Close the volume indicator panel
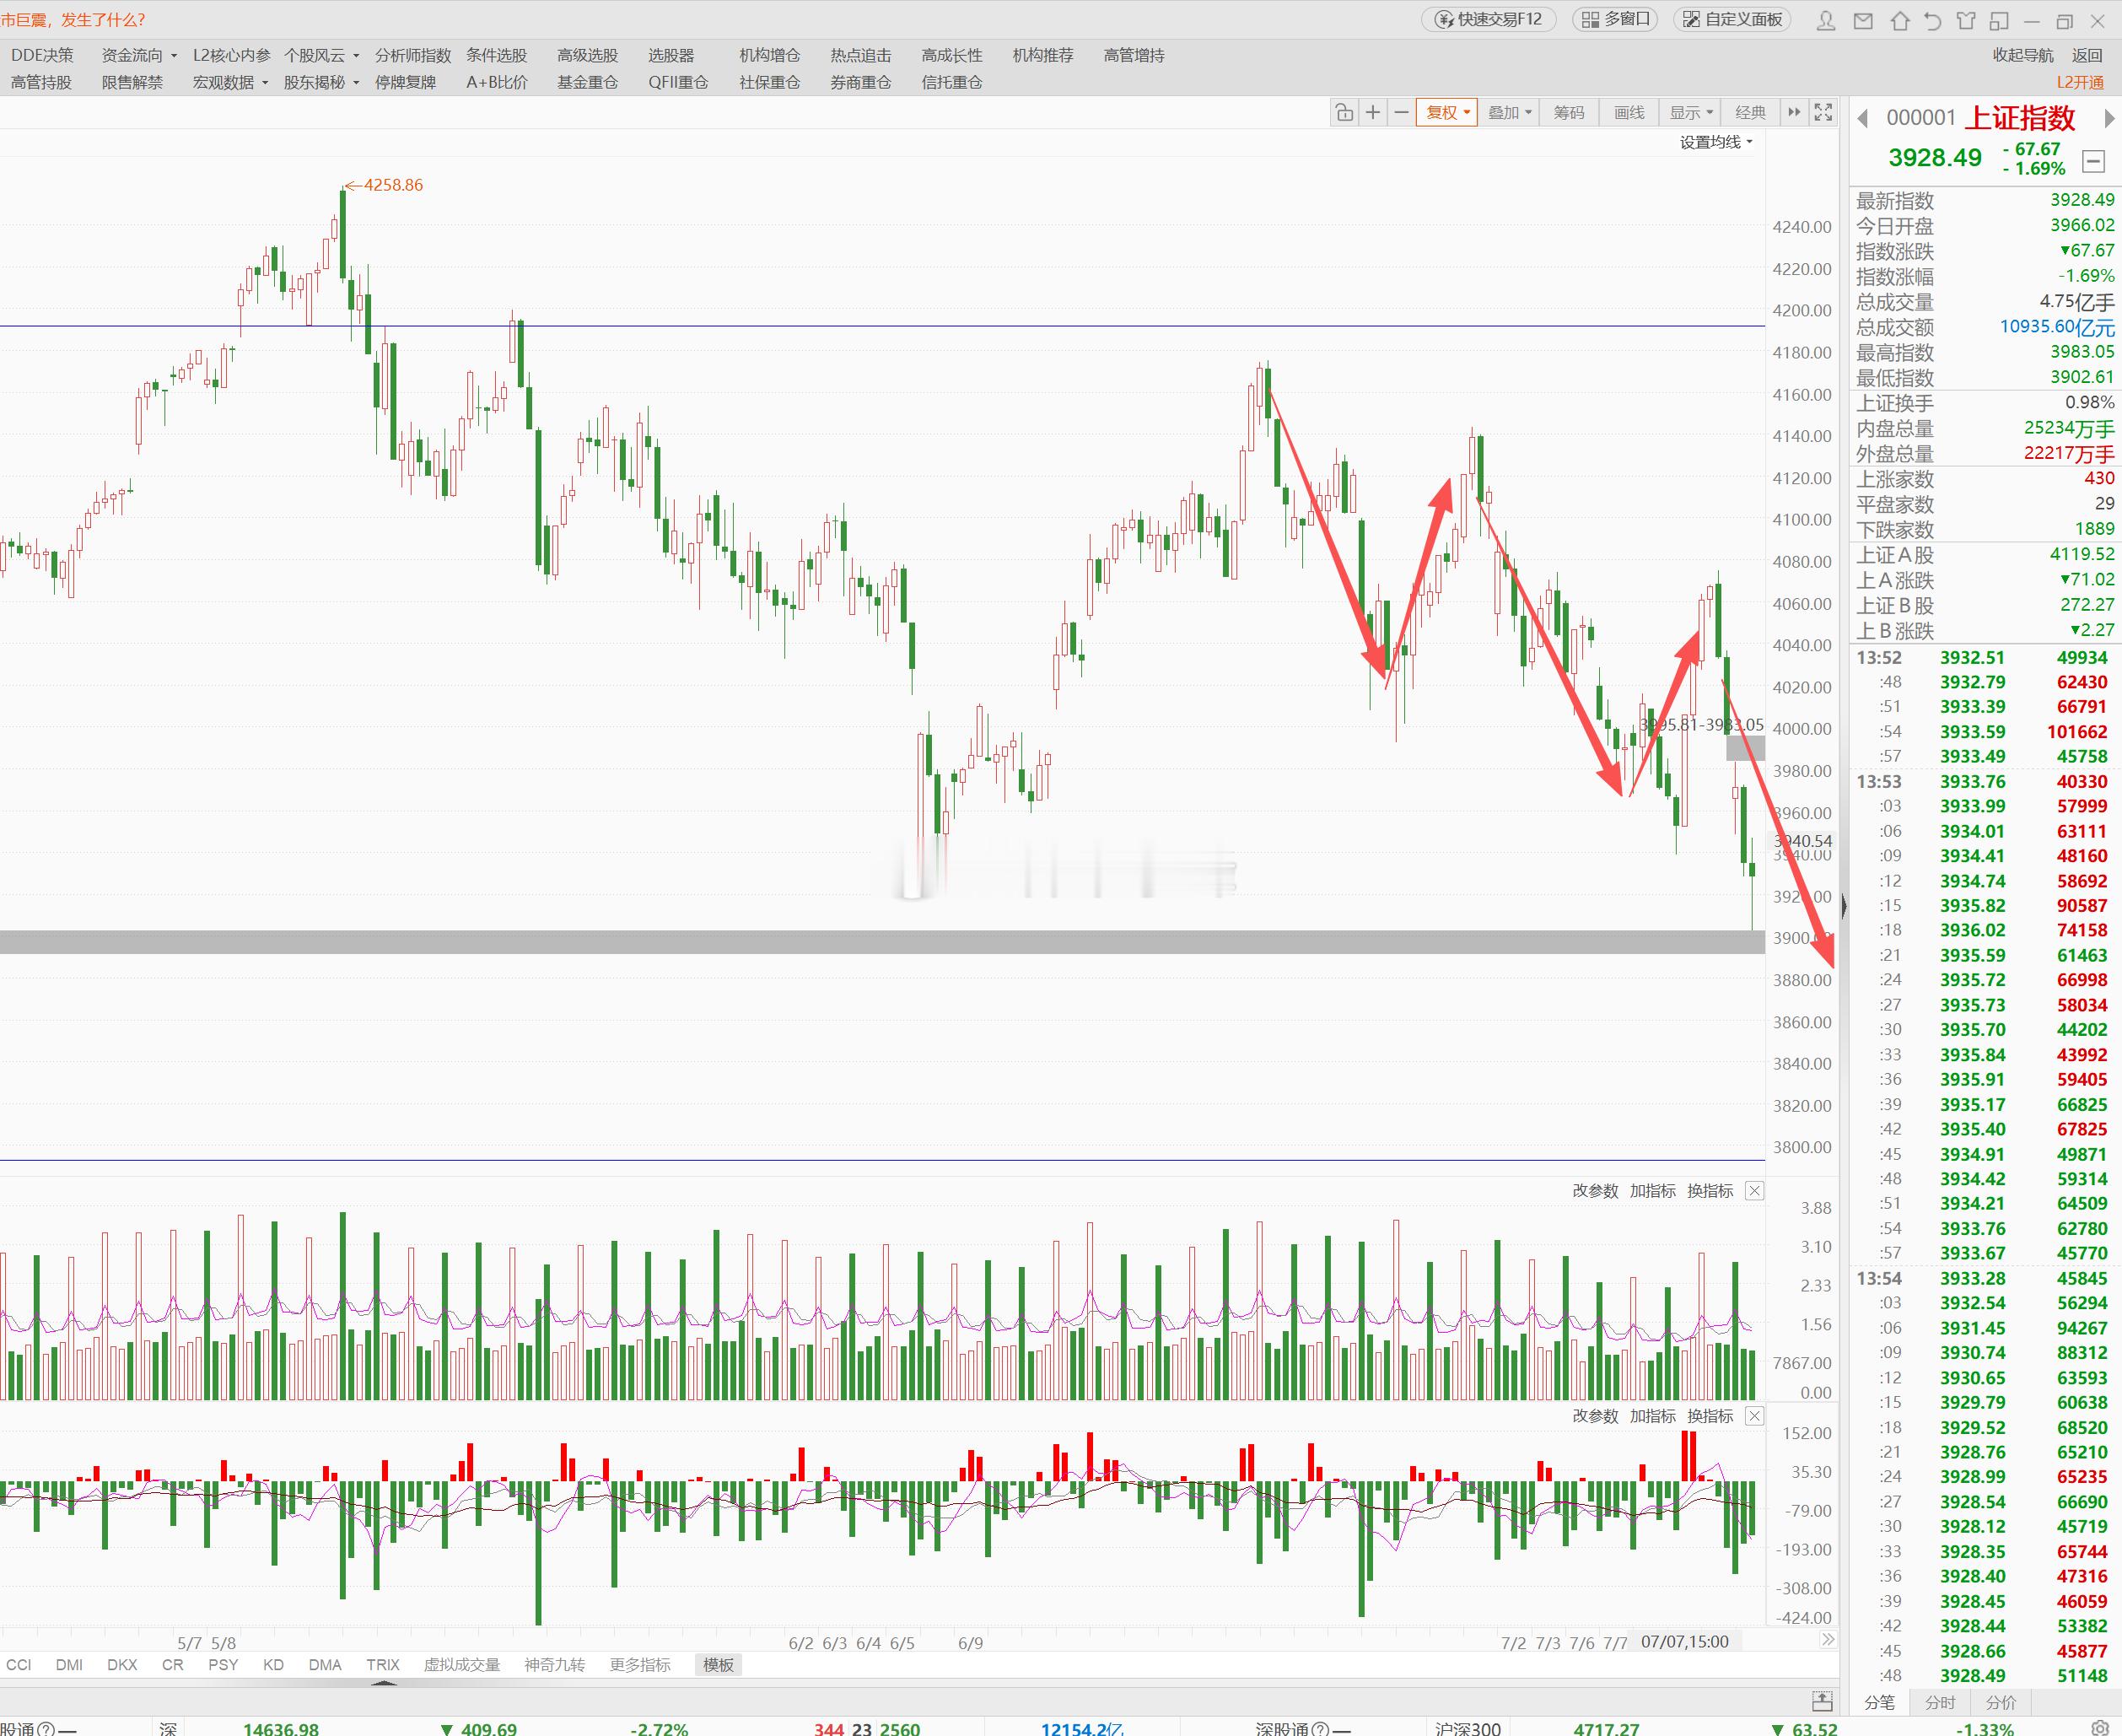 [x=1754, y=1191]
